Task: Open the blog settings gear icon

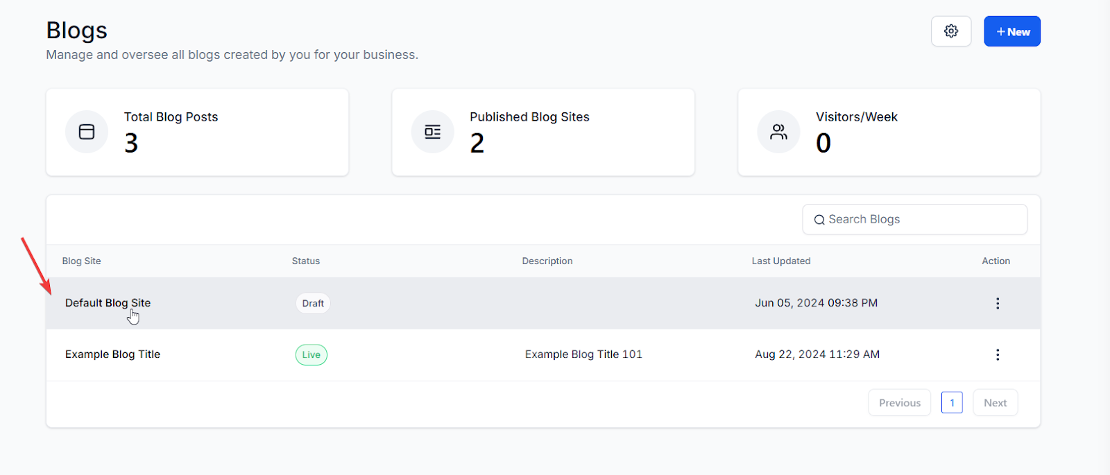Action: [x=950, y=31]
